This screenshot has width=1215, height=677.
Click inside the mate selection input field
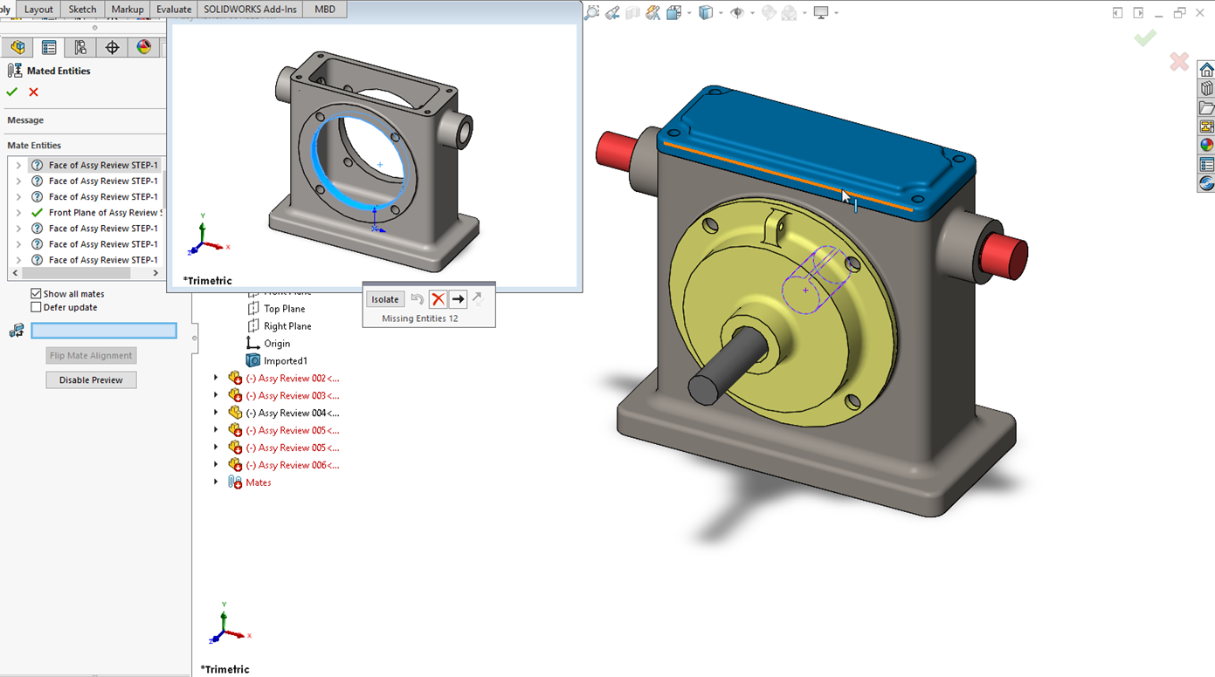click(104, 330)
